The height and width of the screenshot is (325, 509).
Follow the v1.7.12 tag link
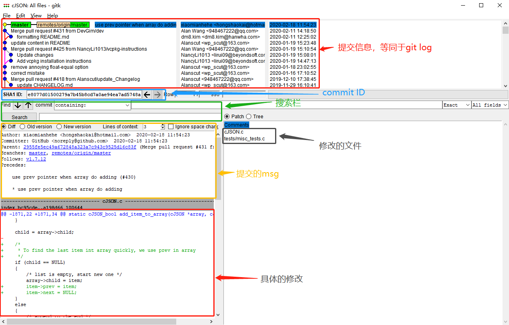coord(35,158)
